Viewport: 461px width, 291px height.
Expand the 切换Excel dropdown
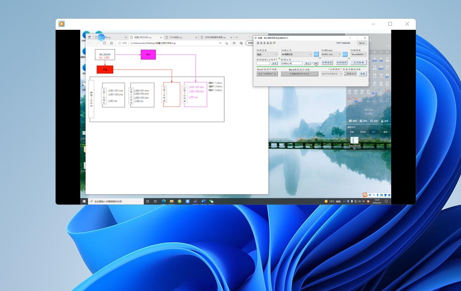[331, 54]
